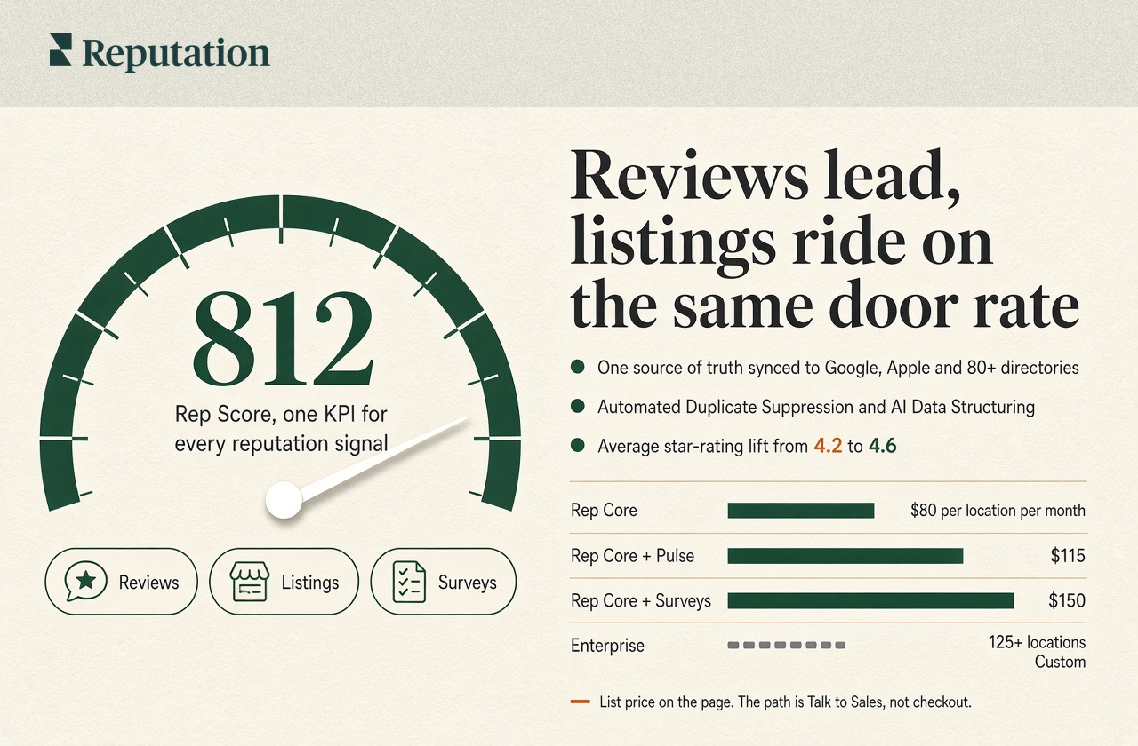Click the "$150" price
This screenshot has width=1138, height=746.
click(1067, 601)
